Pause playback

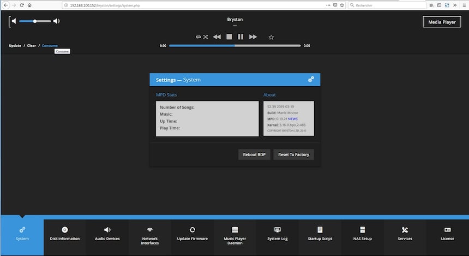240,37
